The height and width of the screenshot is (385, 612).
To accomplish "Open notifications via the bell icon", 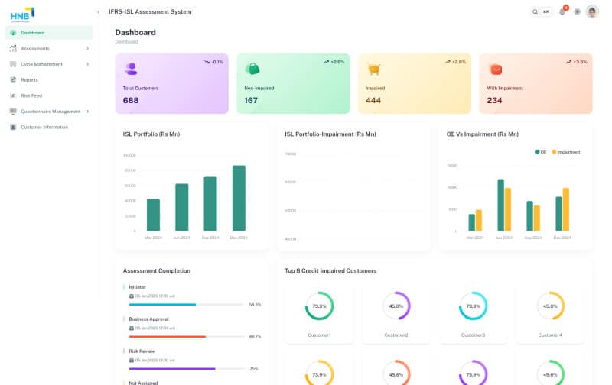I will (x=562, y=11).
